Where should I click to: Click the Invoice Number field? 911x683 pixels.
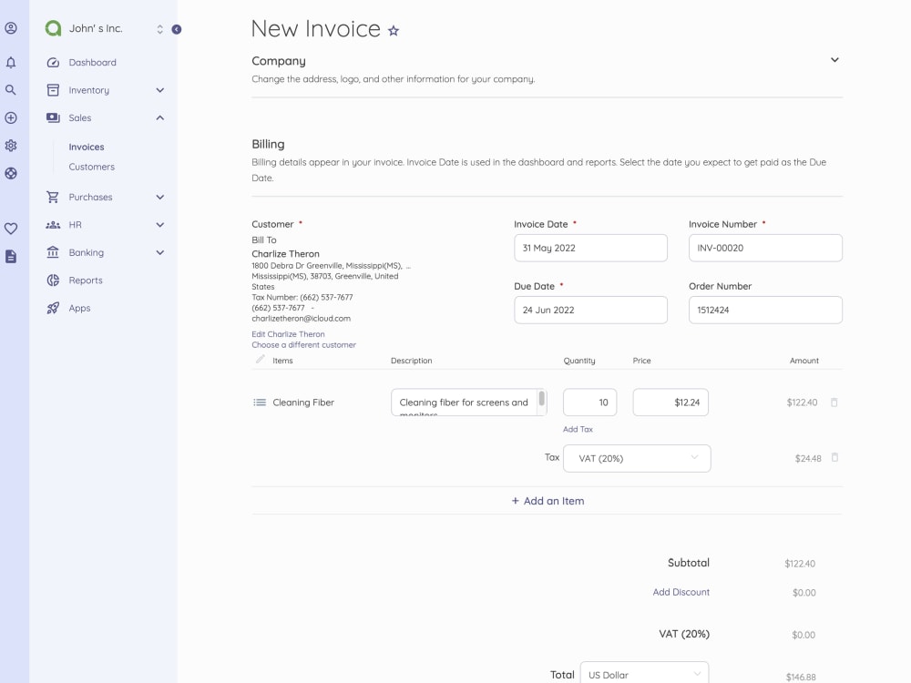click(x=765, y=248)
